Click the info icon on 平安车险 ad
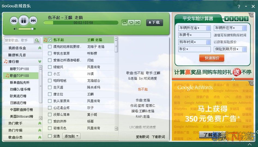 pyautogui.click(x=252, y=15)
